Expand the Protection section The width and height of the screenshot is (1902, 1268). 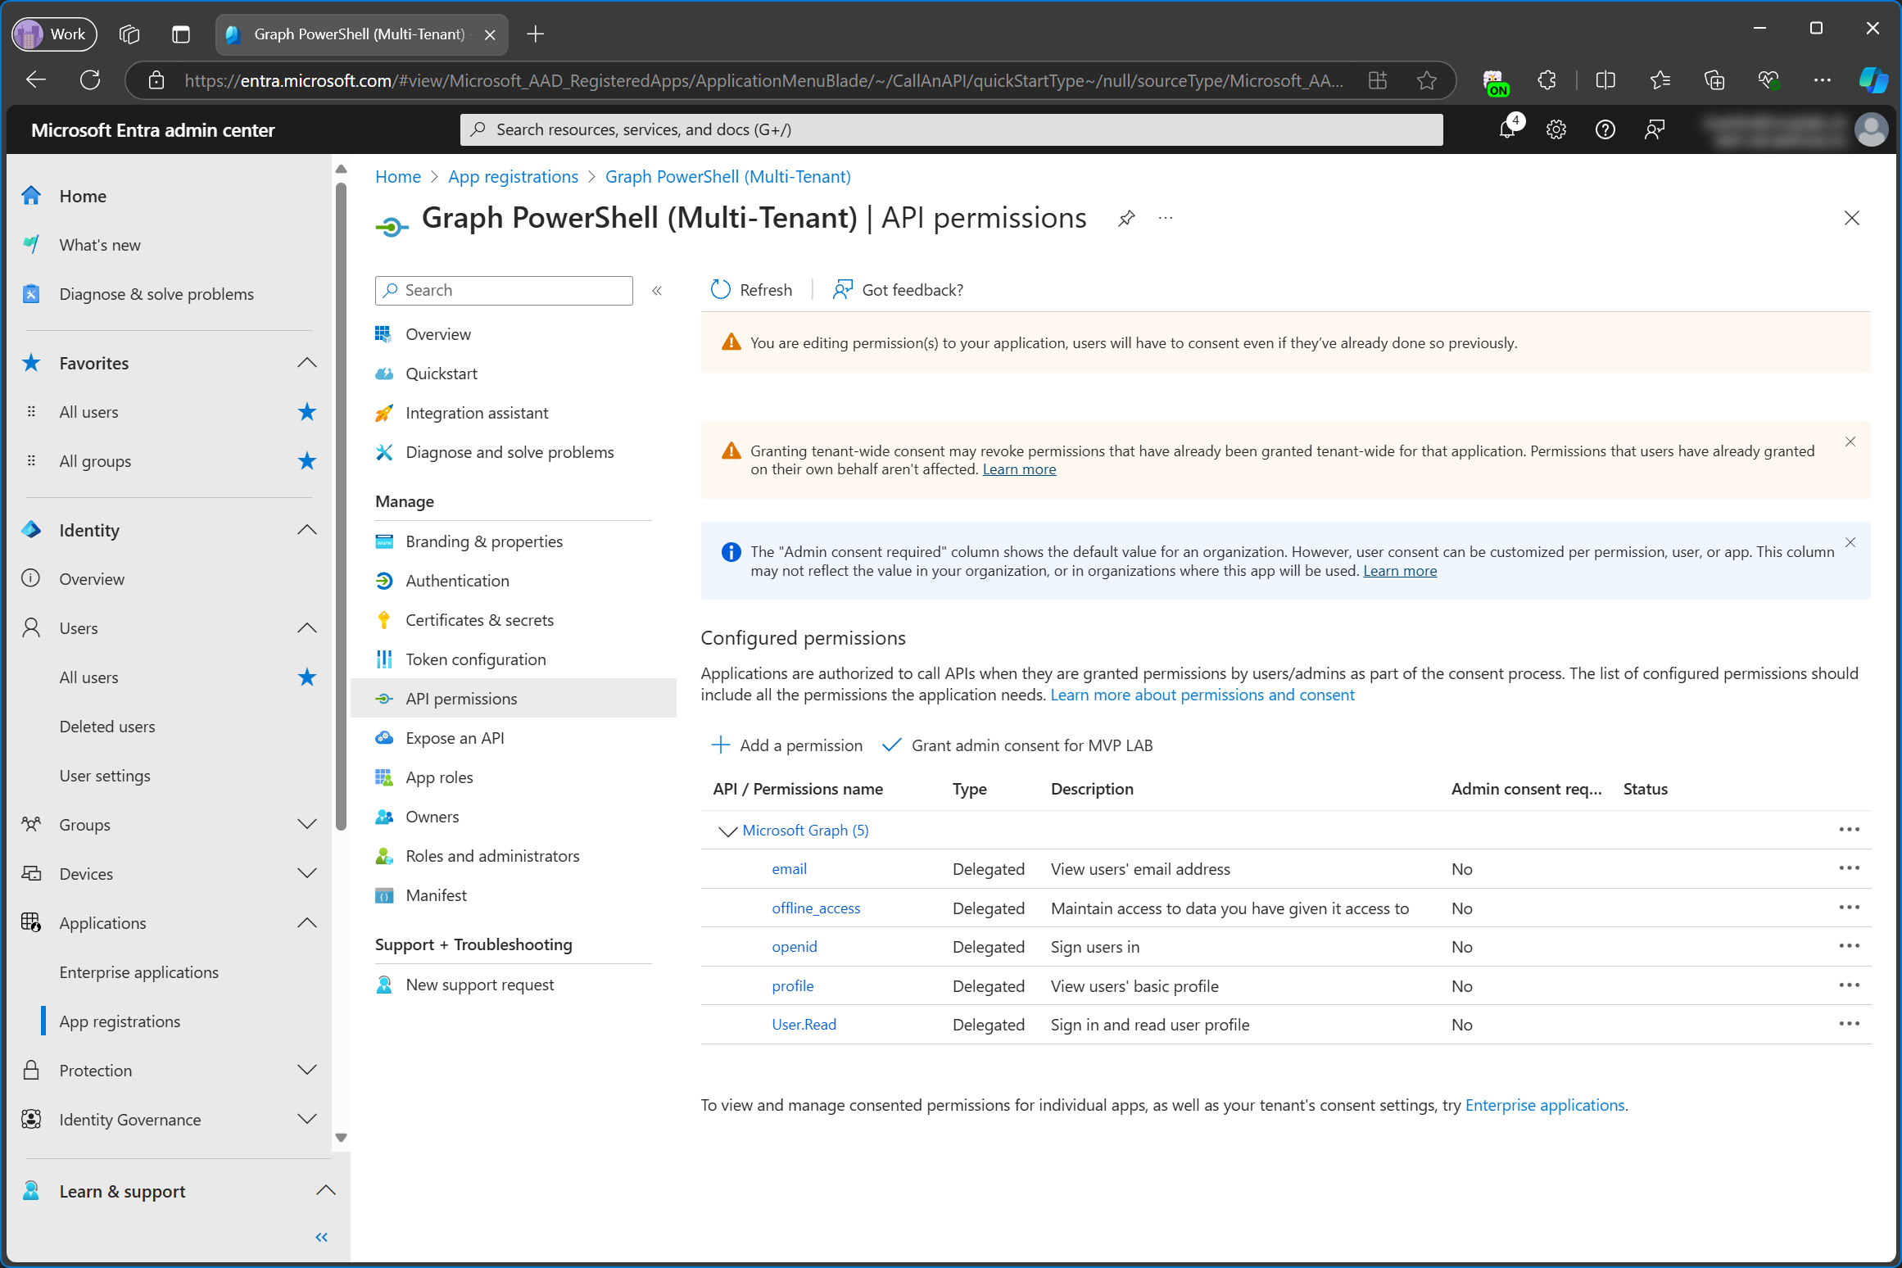coord(307,1071)
